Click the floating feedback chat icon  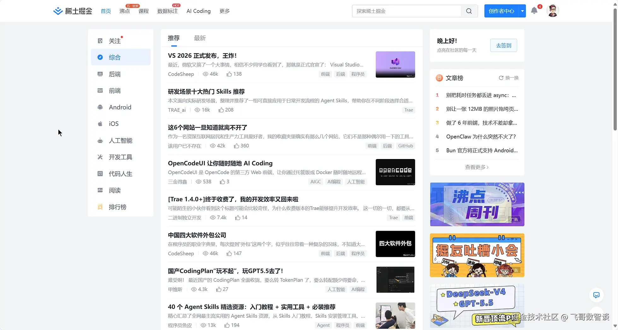pos(596,295)
